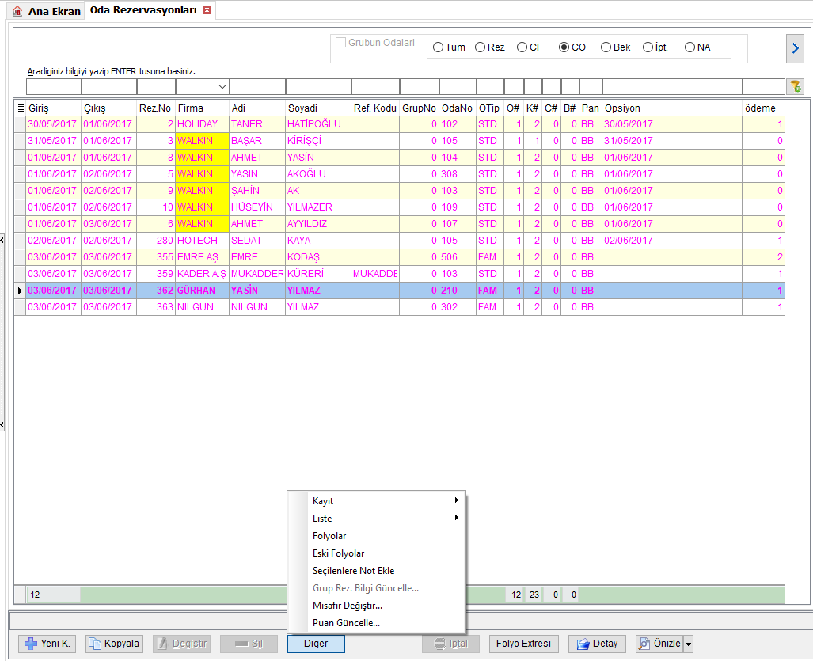Sort by the OdaNo column header
This screenshot has height=661, width=813.
[x=458, y=108]
